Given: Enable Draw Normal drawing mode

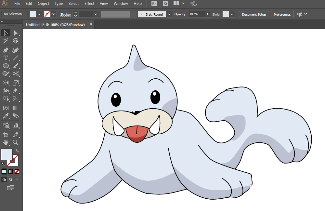Looking at the screenshot, I should [x=4, y=179].
